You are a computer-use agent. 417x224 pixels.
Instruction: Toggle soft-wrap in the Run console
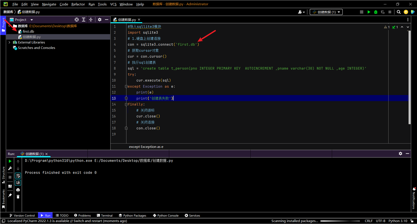click(x=18, y=175)
